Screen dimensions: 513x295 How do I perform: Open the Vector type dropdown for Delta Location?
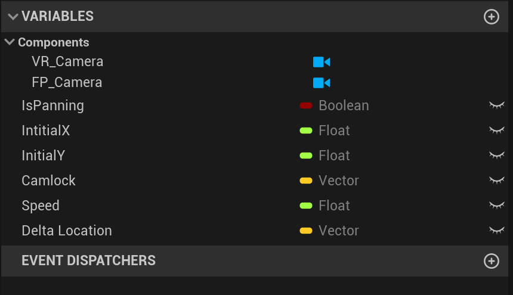pyautogui.click(x=338, y=231)
